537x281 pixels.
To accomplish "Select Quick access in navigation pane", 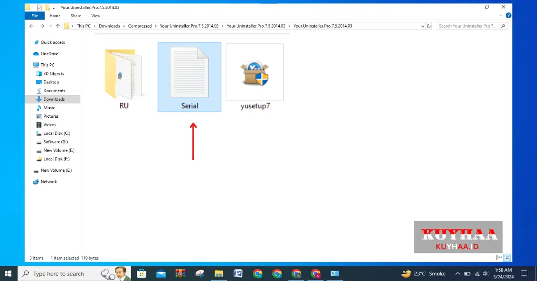I will [49, 42].
